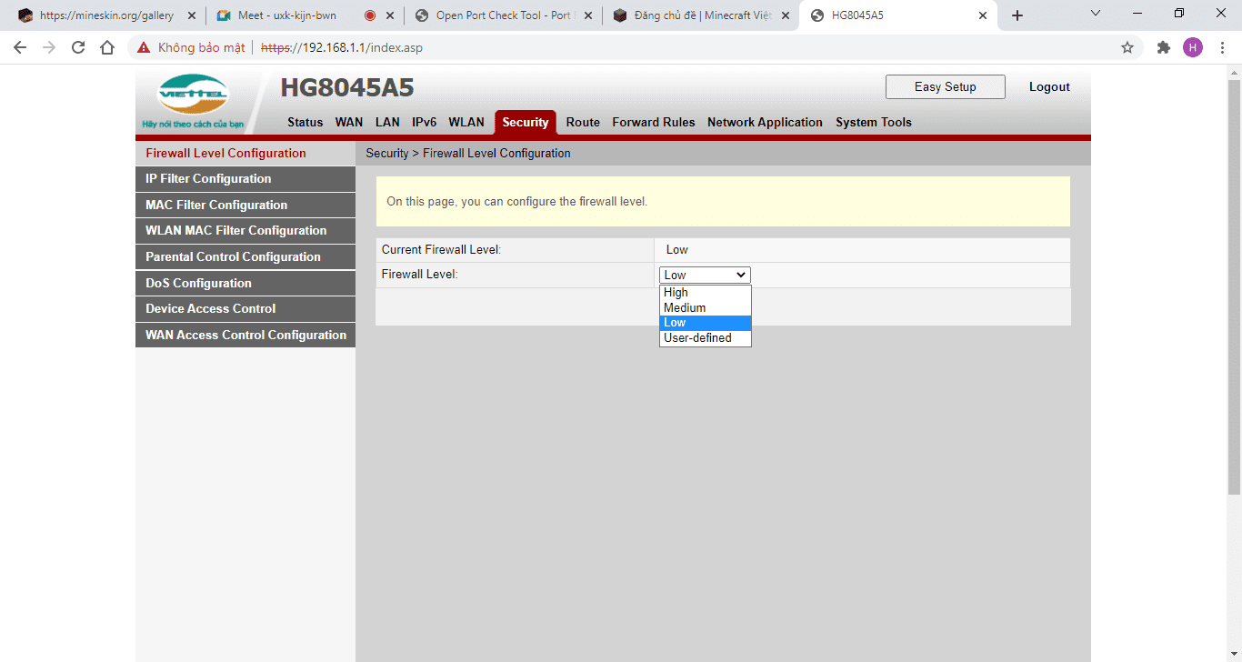1242x662 pixels.
Task: Click the not secure warning triangle
Action: point(144,47)
